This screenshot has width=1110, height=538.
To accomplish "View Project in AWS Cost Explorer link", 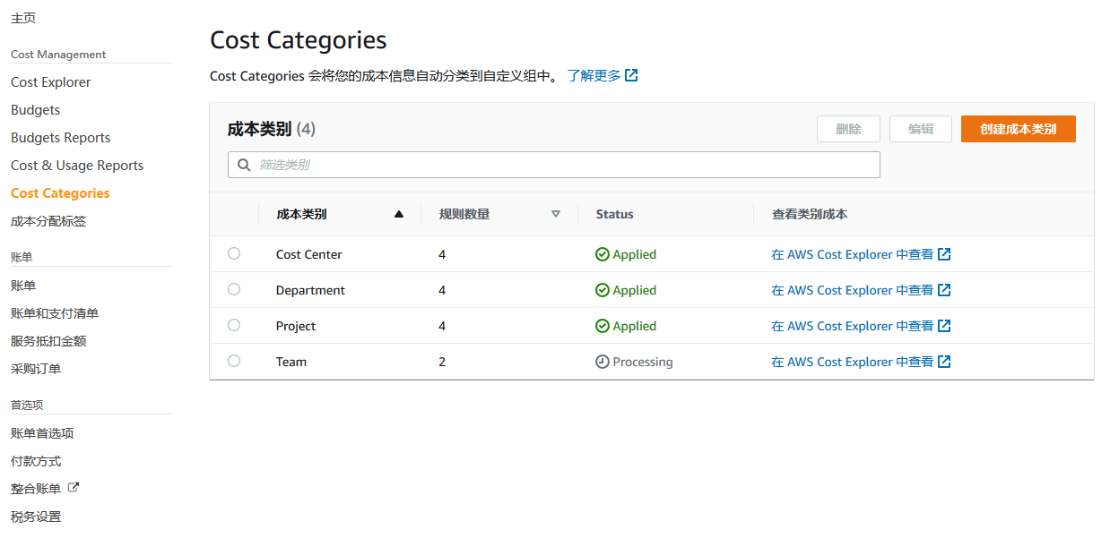I will coord(853,326).
